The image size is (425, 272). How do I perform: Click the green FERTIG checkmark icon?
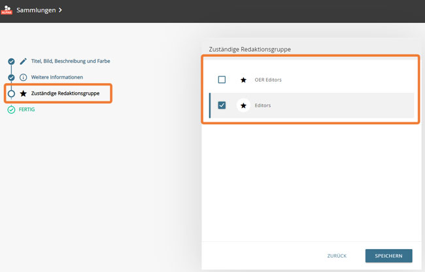click(11, 110)
